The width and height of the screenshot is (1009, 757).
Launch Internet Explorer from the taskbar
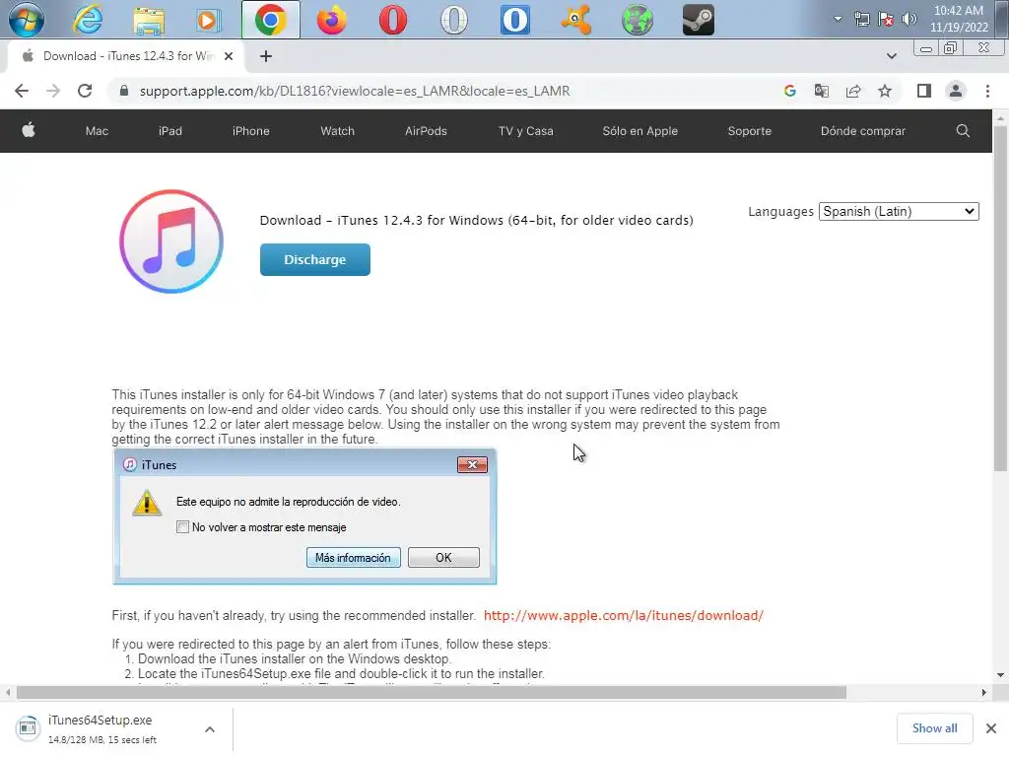88,20
